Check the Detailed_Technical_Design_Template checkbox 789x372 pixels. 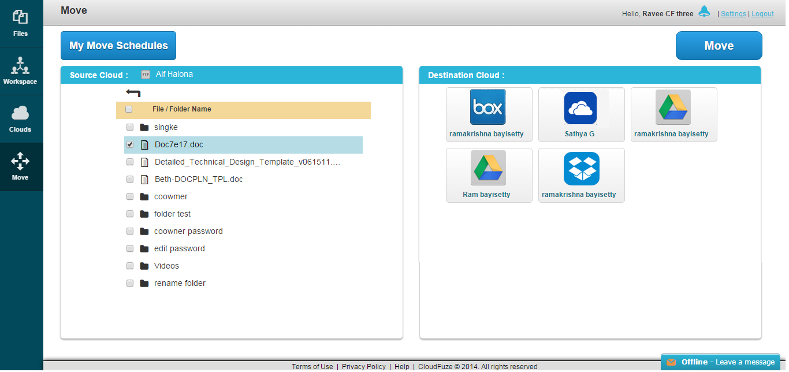click(130, 162)
